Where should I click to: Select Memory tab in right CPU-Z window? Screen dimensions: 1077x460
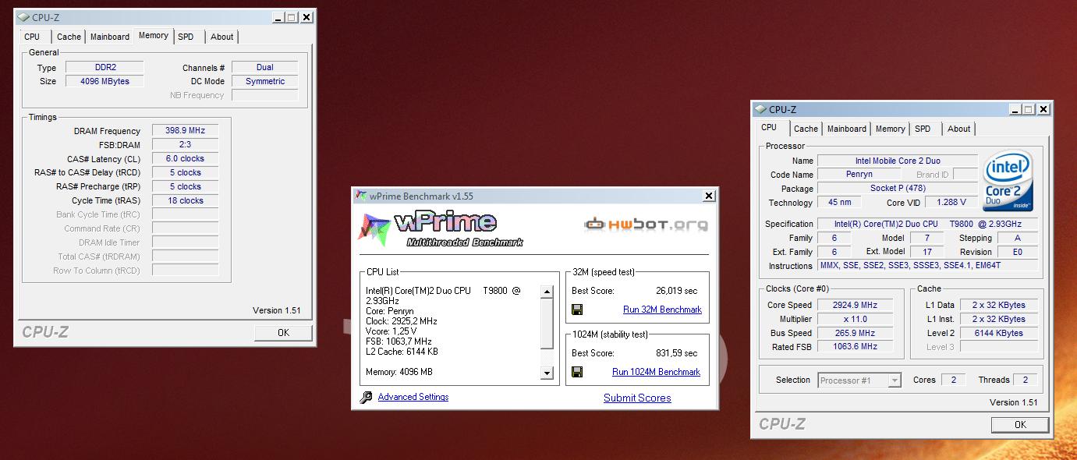pyautogui.click(x=890, y=129)
